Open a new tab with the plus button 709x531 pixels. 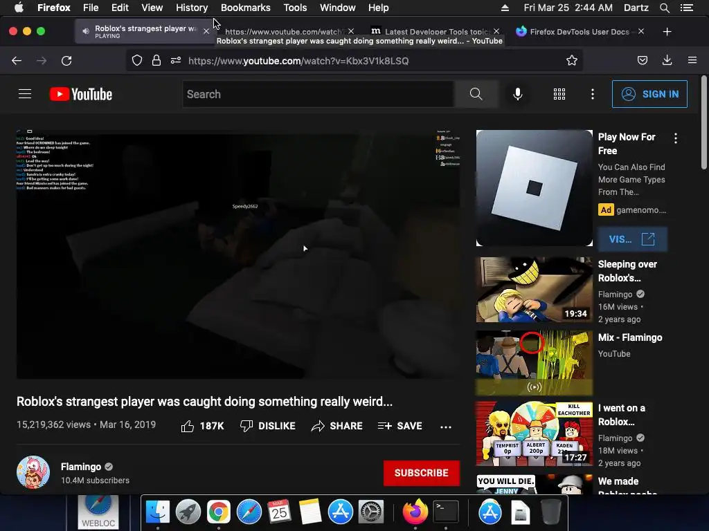click(667, 32)
